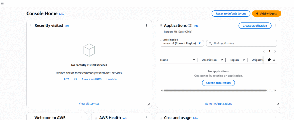Image resolution: width=294 pixels, height=120 pixels.
Task: Open Applications widget kebab menu
Action: coord(276,26)
